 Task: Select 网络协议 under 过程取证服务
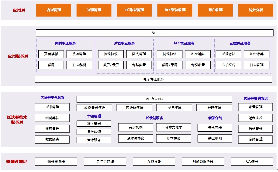[111, 54]
